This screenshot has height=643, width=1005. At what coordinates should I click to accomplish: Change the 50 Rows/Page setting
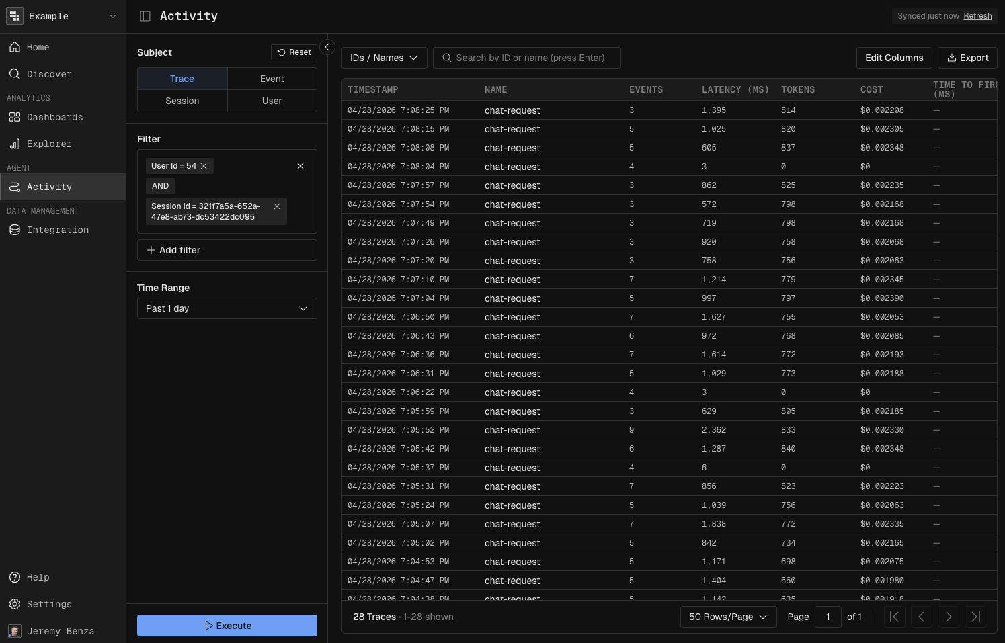tap(728, 617)
